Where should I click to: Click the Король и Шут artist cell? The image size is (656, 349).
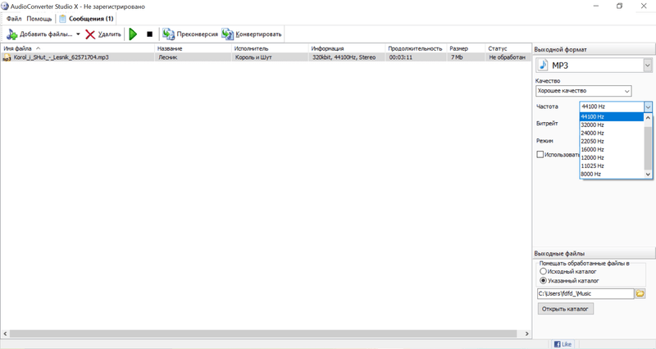(x=253, y=57)
